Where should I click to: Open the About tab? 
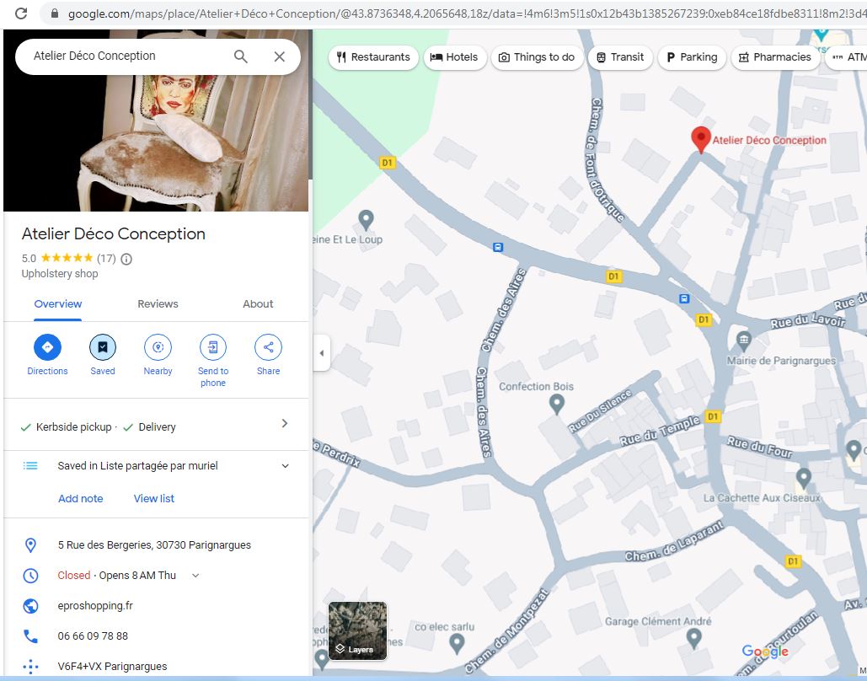point(258,304)
